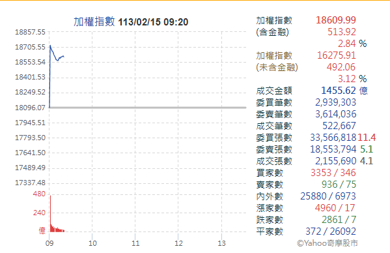Screen dimensions: 390x253
Task: Click the 成交張數 value 2,155,690
Action: 336,161
